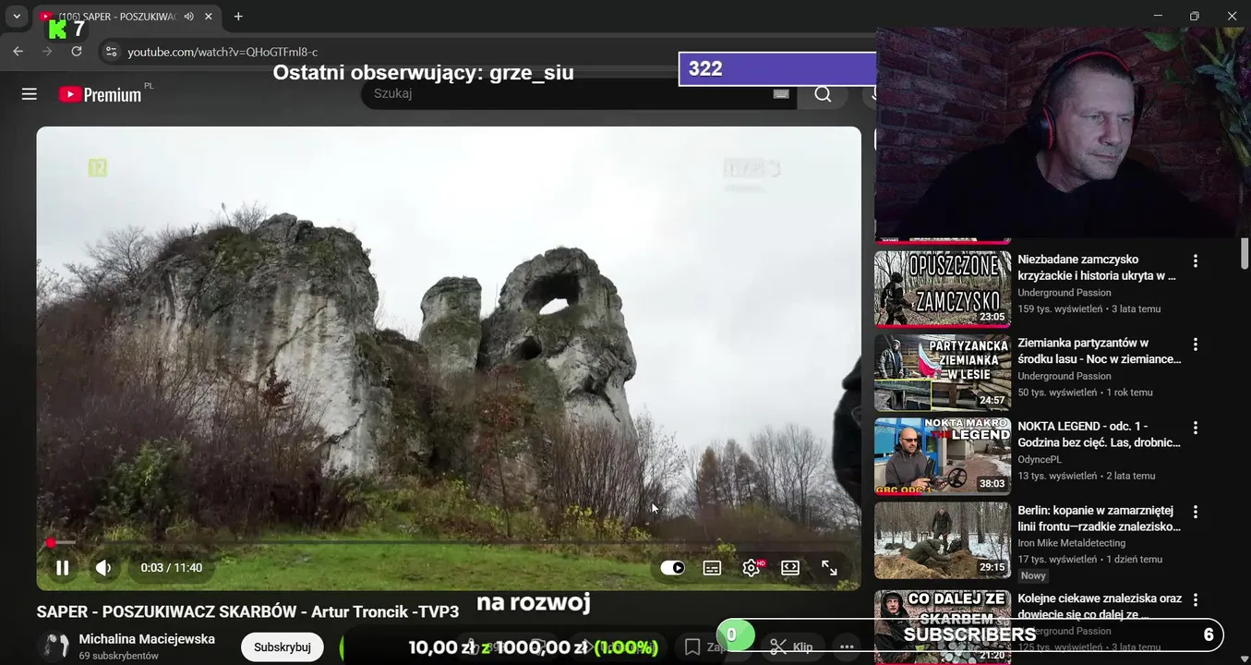Restore down the browser window

[x=1195, y=16]
